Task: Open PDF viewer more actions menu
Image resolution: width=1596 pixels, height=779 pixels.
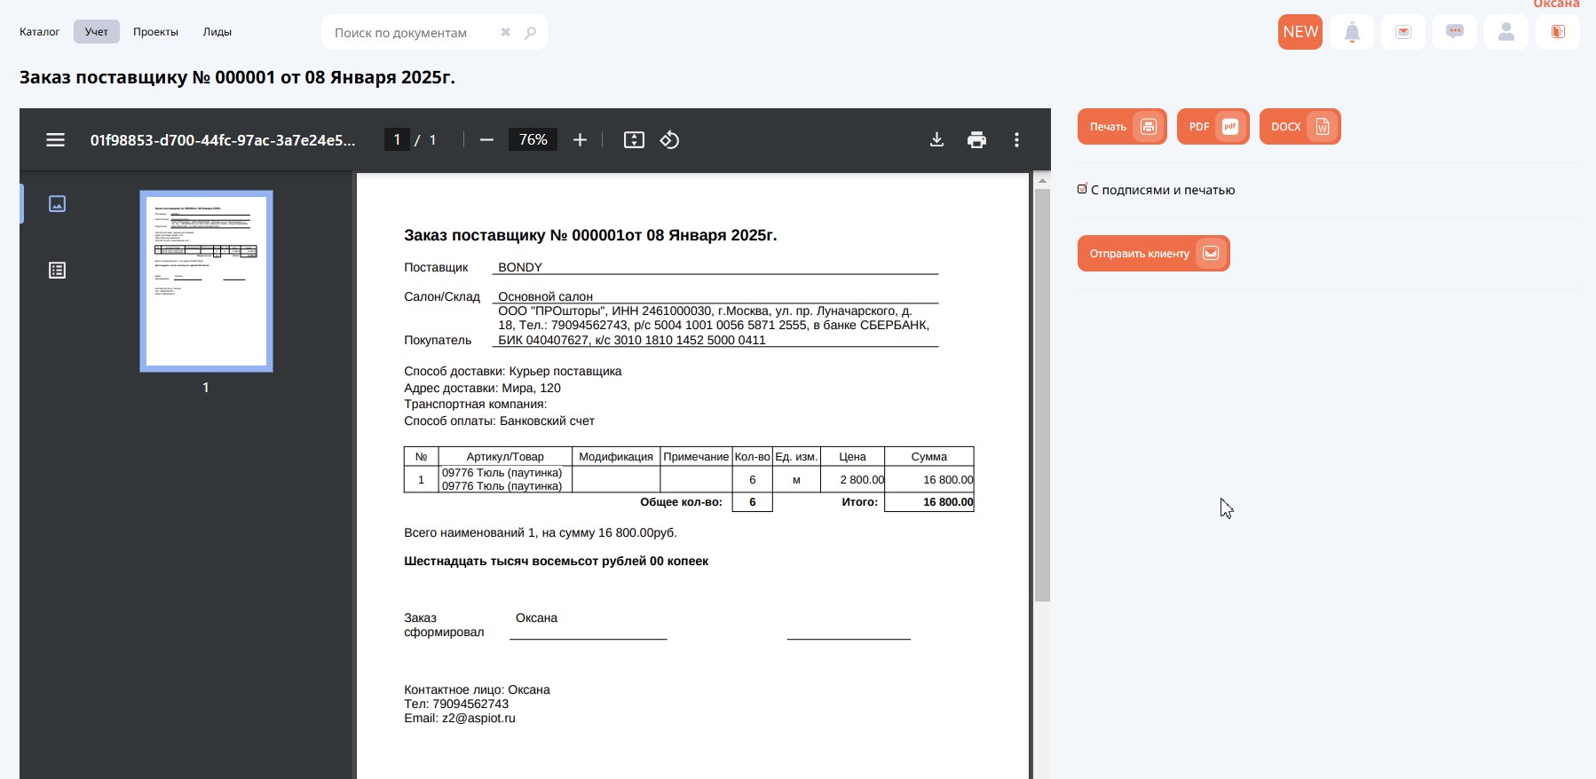Action: tap(1016, 140)
